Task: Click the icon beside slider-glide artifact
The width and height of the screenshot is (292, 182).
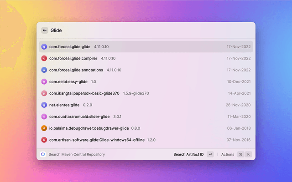Action: click(x=44, y=116)
